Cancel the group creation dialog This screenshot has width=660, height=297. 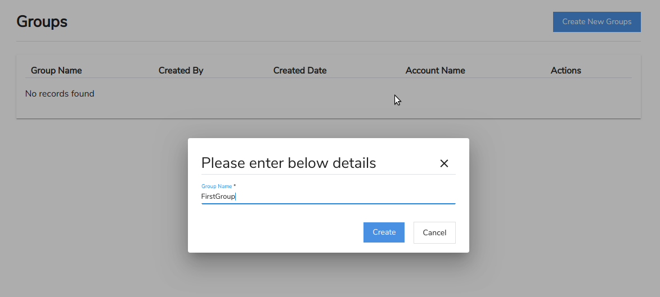tap(434, 232)
